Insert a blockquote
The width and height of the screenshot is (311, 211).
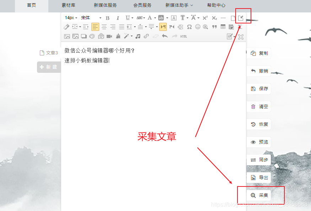pyautogui.click(x=214, y=27)
